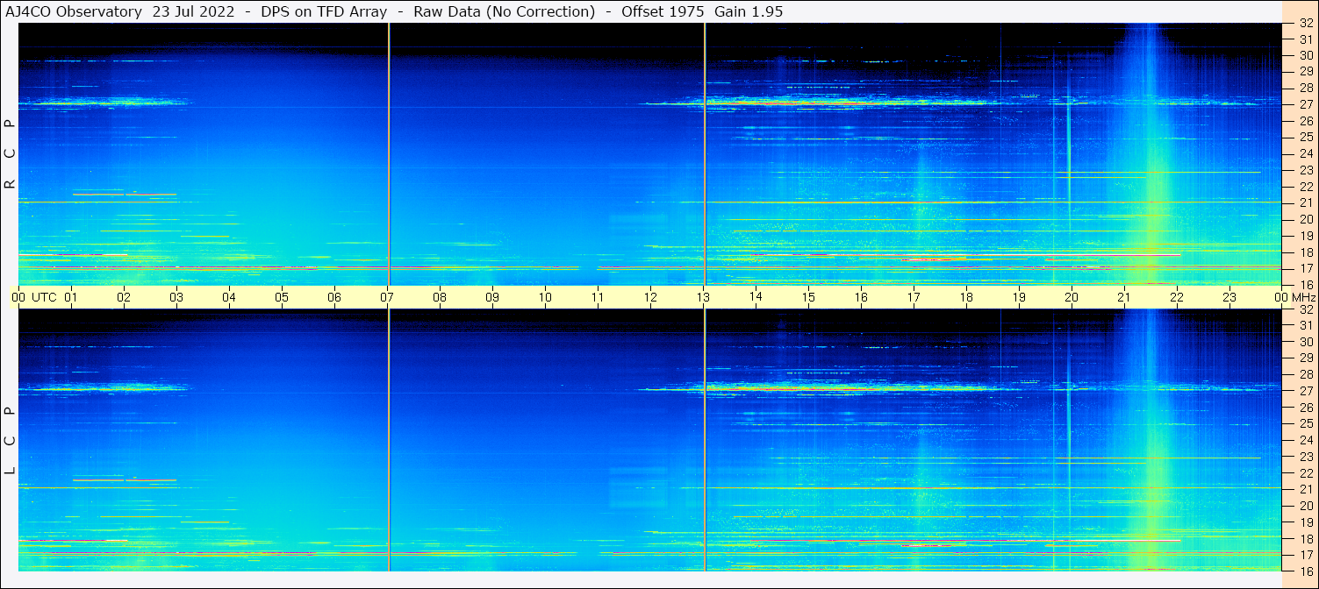Click the 24 MHz label on RCP frequency scale
Viewport: 1319px width, 589px height.
tap(1305, 153)
